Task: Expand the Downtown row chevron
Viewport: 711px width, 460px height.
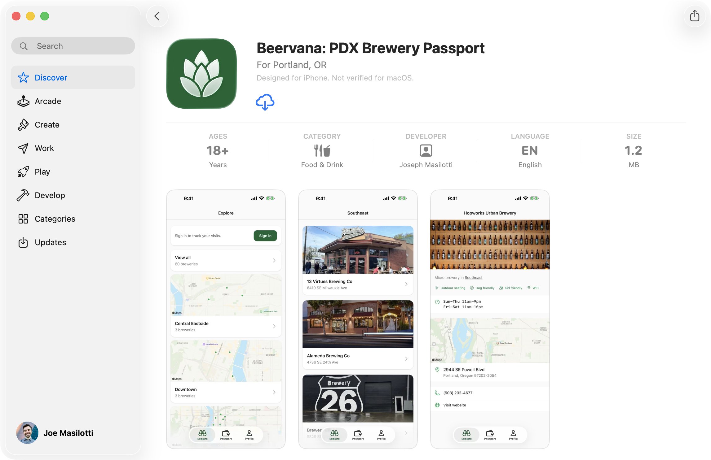Action: (x=274, y=392)
